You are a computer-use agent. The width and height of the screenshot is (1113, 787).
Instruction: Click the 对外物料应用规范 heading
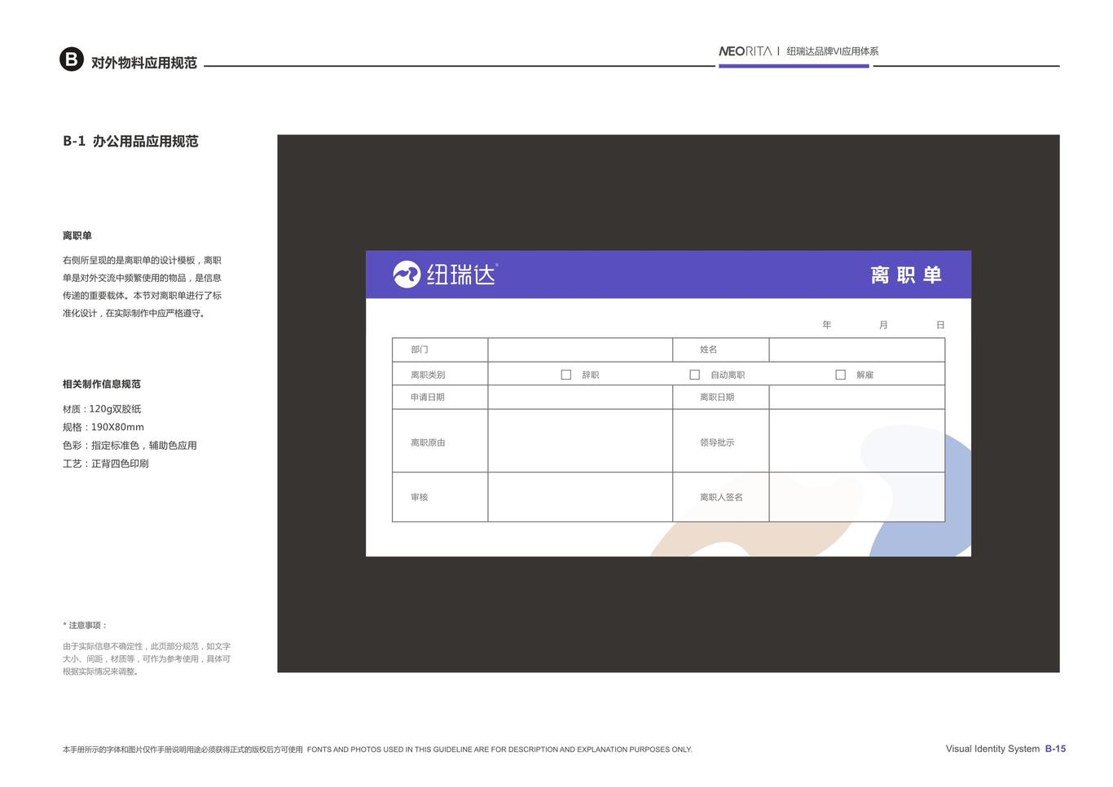click(x=144, y=63)
